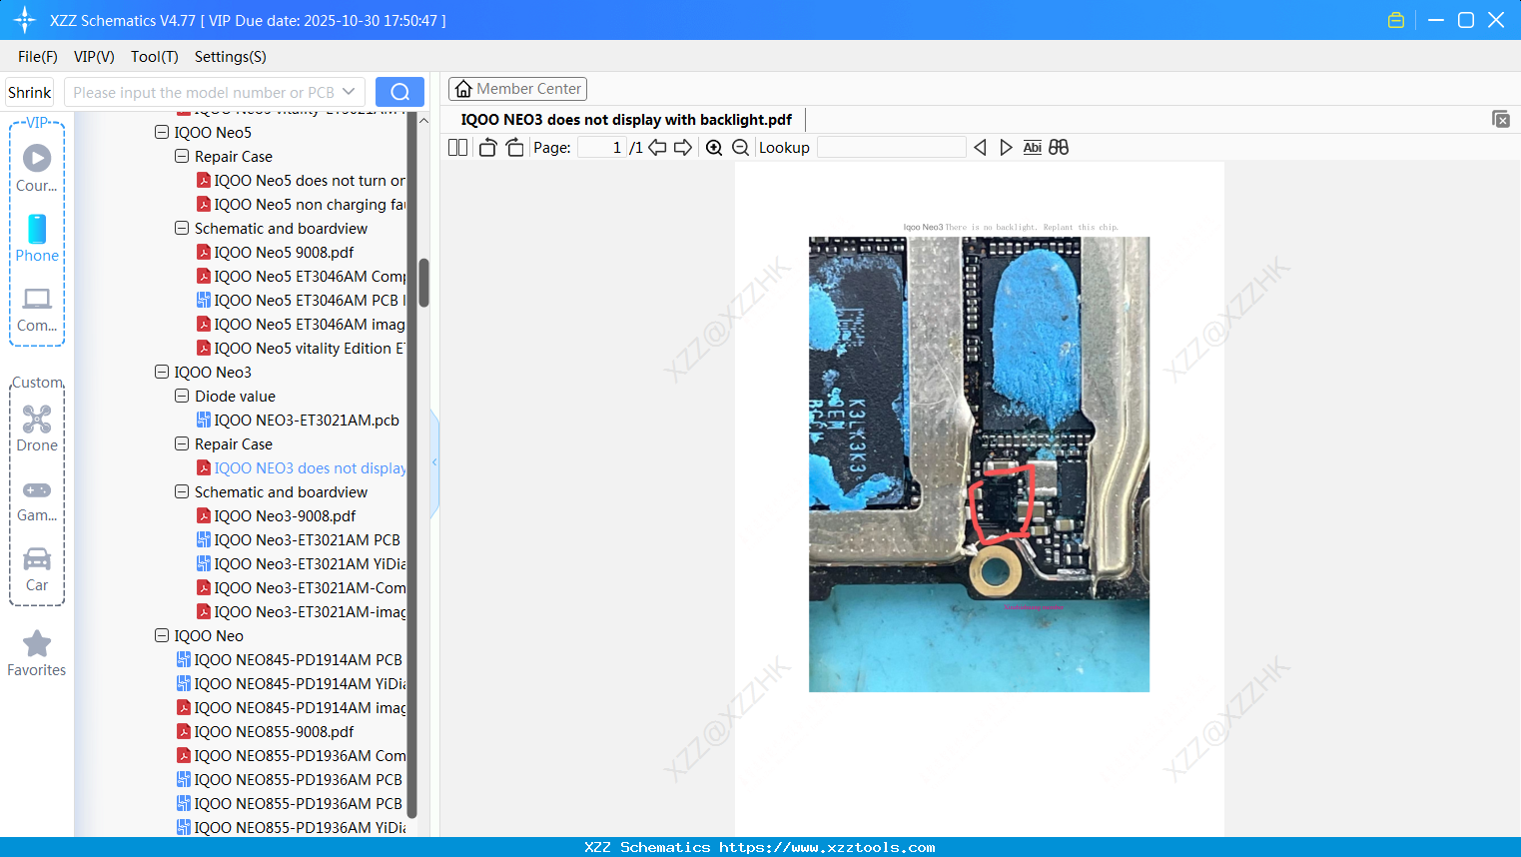Screen dimensions: 1521x857
Task: Open IQOO Neo3-ET3021AM PCB file
Action: (x=299, y=539)
